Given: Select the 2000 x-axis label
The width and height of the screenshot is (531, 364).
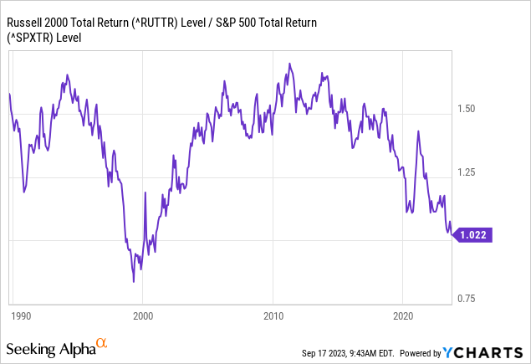Looking at the screenshot, I should coord(143,316).
